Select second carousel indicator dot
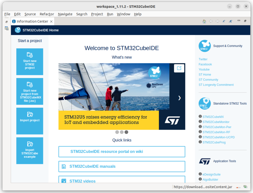This screenshot has height=193, width=253. (122, 132)
